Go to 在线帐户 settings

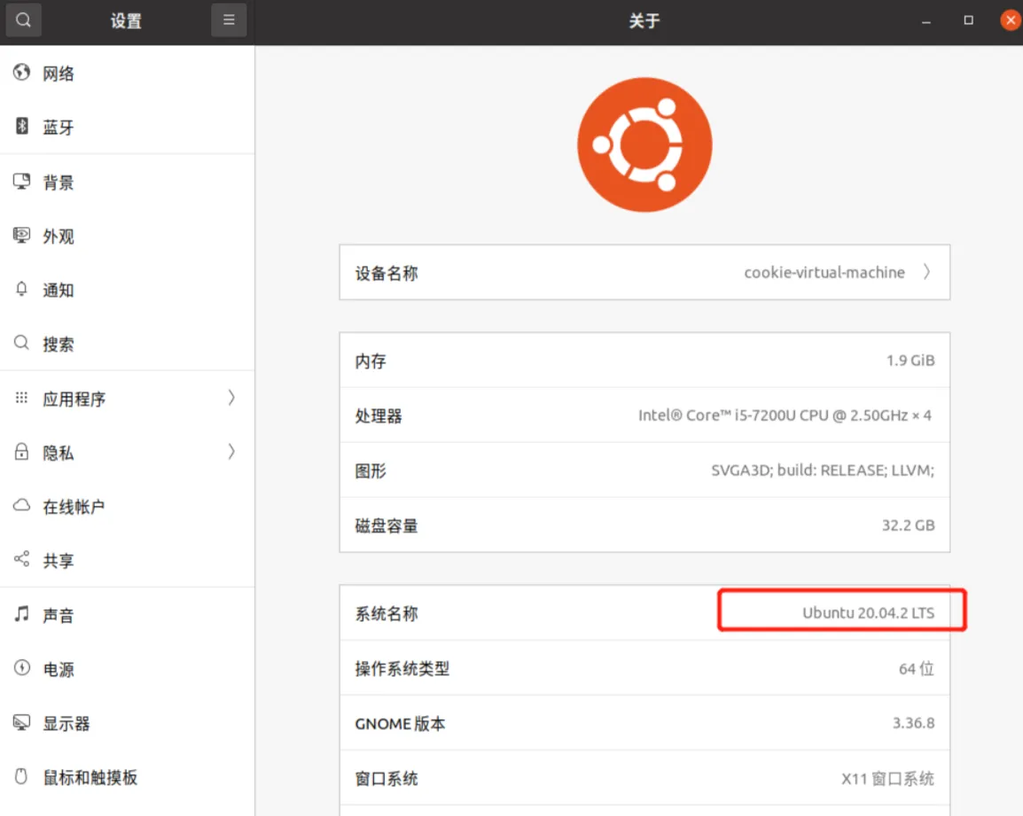coord(128,506)
